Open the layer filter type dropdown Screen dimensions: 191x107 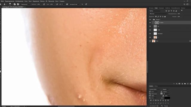155,11
